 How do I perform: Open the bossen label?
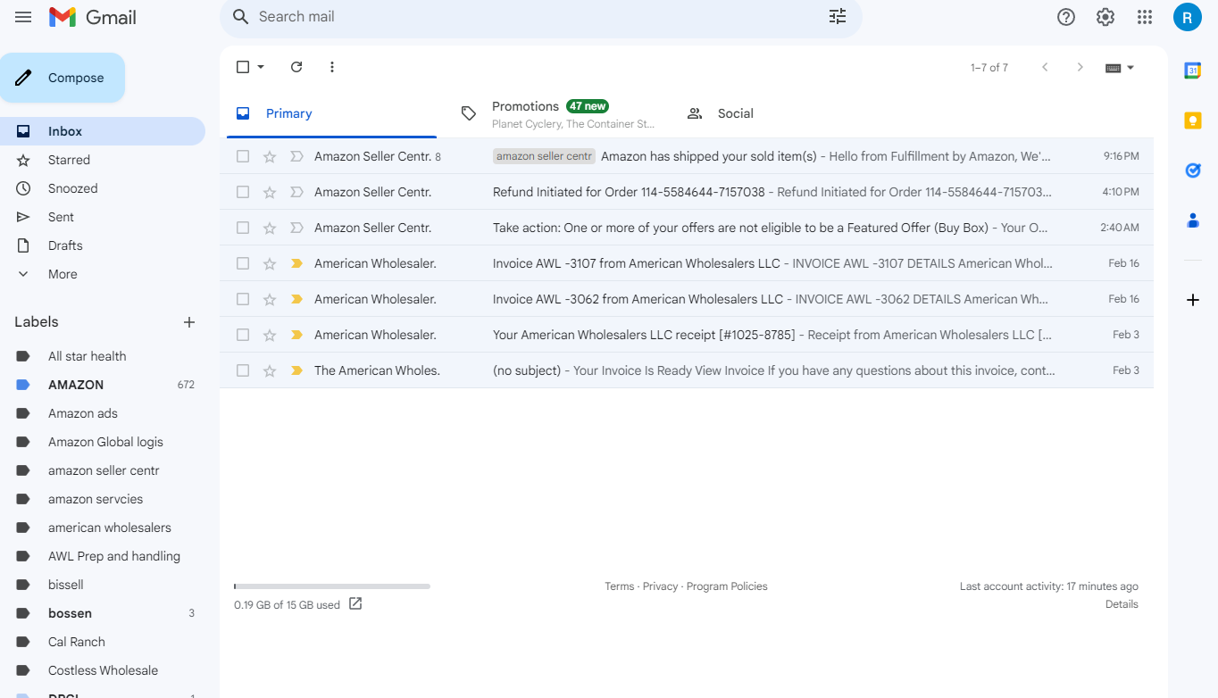(103, 613)
